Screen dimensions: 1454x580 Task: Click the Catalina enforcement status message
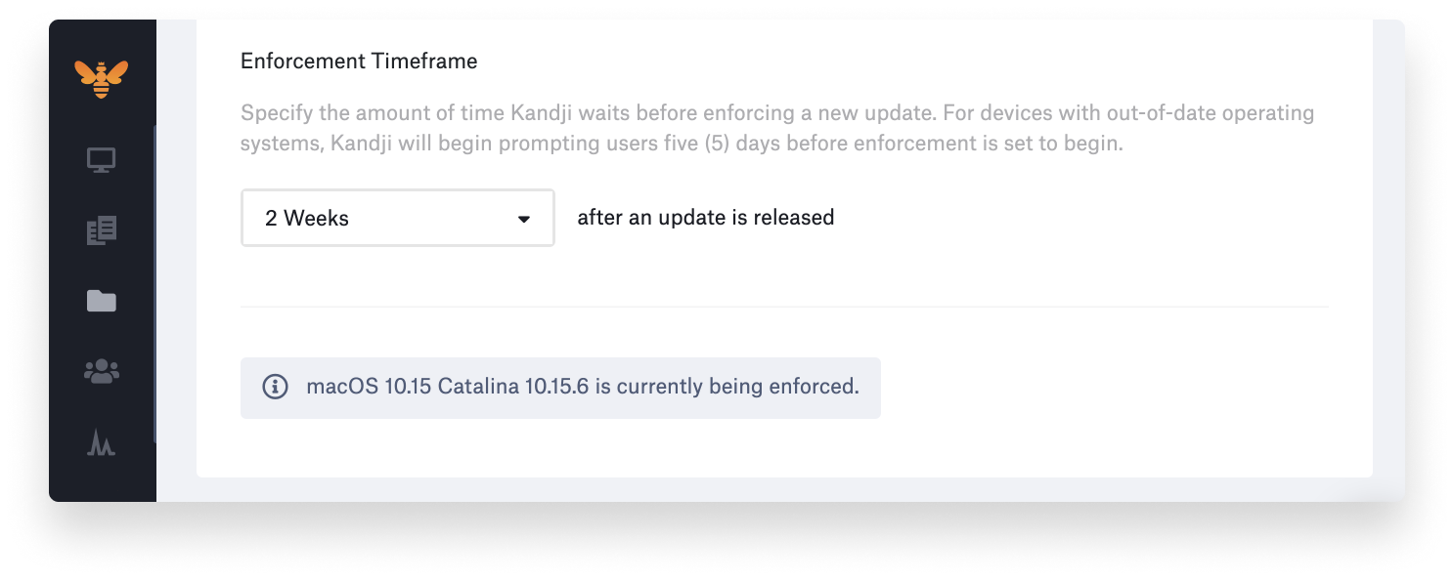pyautogui.click(x=584, y=387)
